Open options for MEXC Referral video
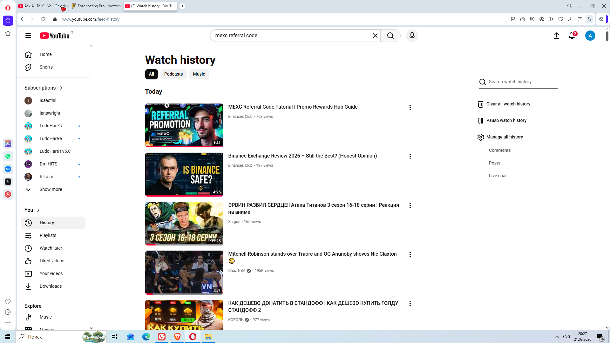610x343 pixels. coord(410,107)
